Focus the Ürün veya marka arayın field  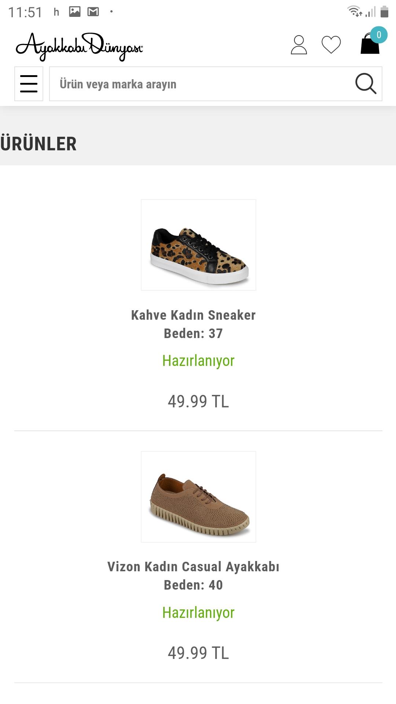click(x=200, y=84)
